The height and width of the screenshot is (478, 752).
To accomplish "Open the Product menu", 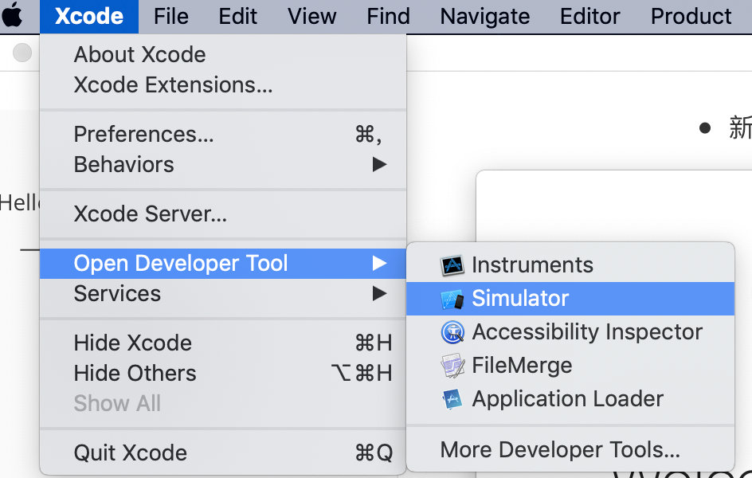I will (x=691, y=16).
